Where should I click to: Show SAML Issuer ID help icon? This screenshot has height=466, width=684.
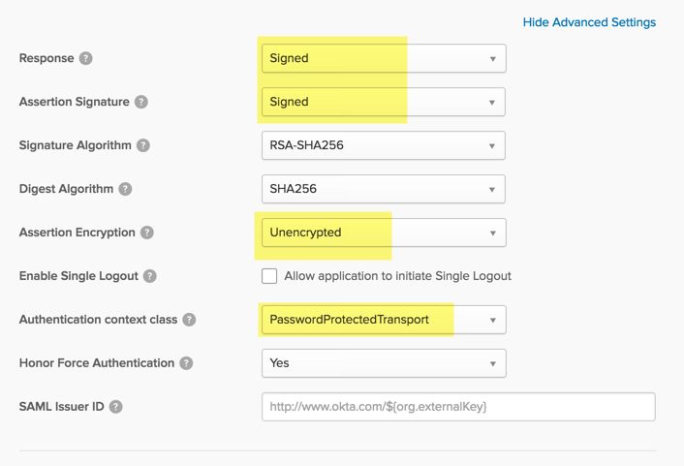116,407
